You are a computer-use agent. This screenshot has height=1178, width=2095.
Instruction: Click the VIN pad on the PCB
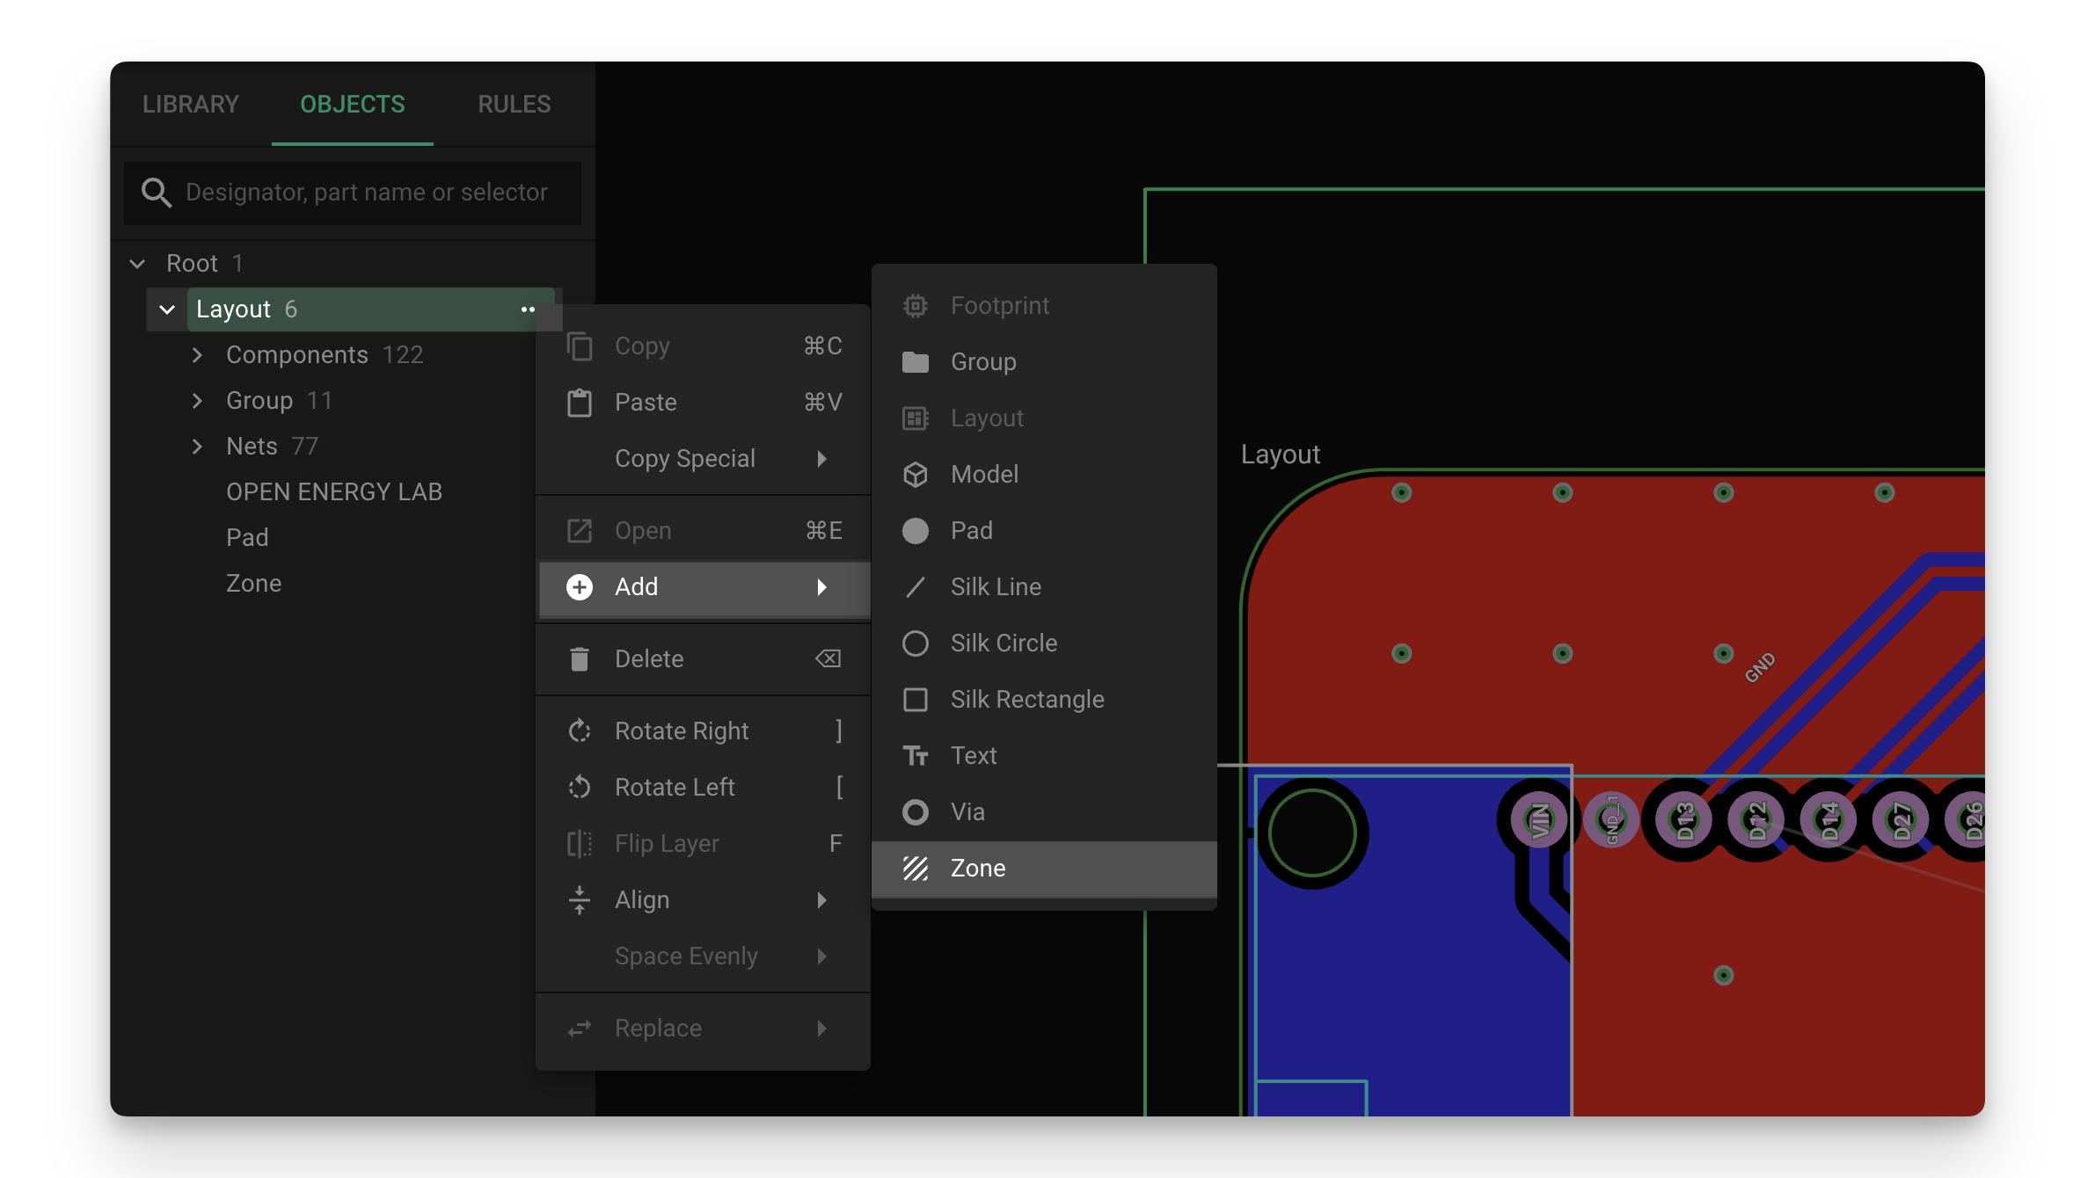tap(1539, 821)
